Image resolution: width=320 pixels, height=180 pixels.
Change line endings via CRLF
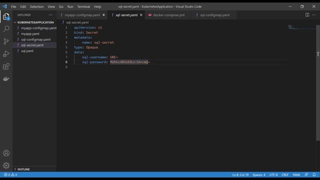pos(285,174)
